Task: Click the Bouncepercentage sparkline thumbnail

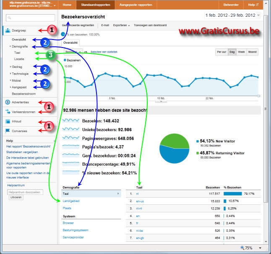Action: [x=71, y=164]
